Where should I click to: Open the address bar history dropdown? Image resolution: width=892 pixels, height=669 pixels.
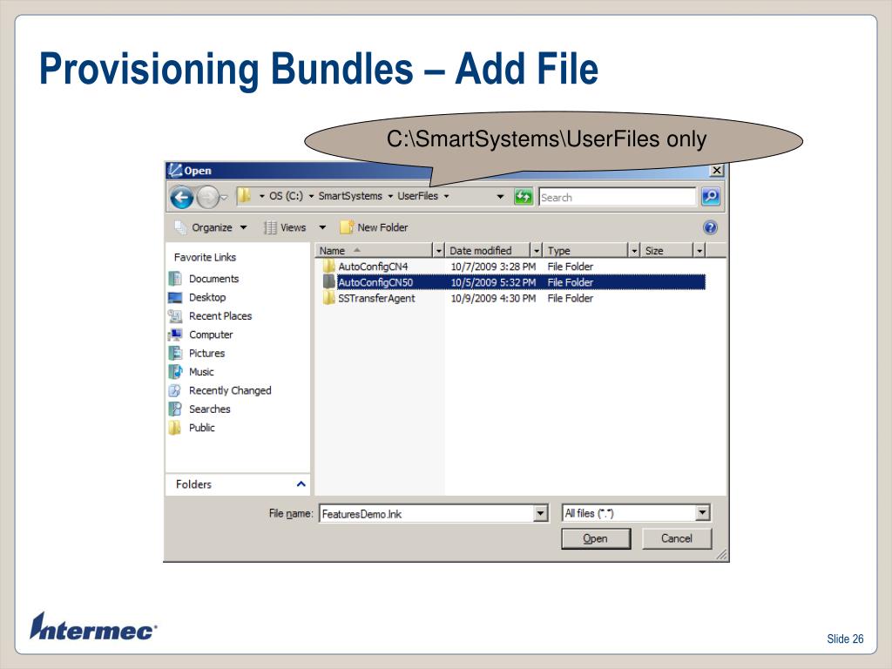(x=500, y=197)
